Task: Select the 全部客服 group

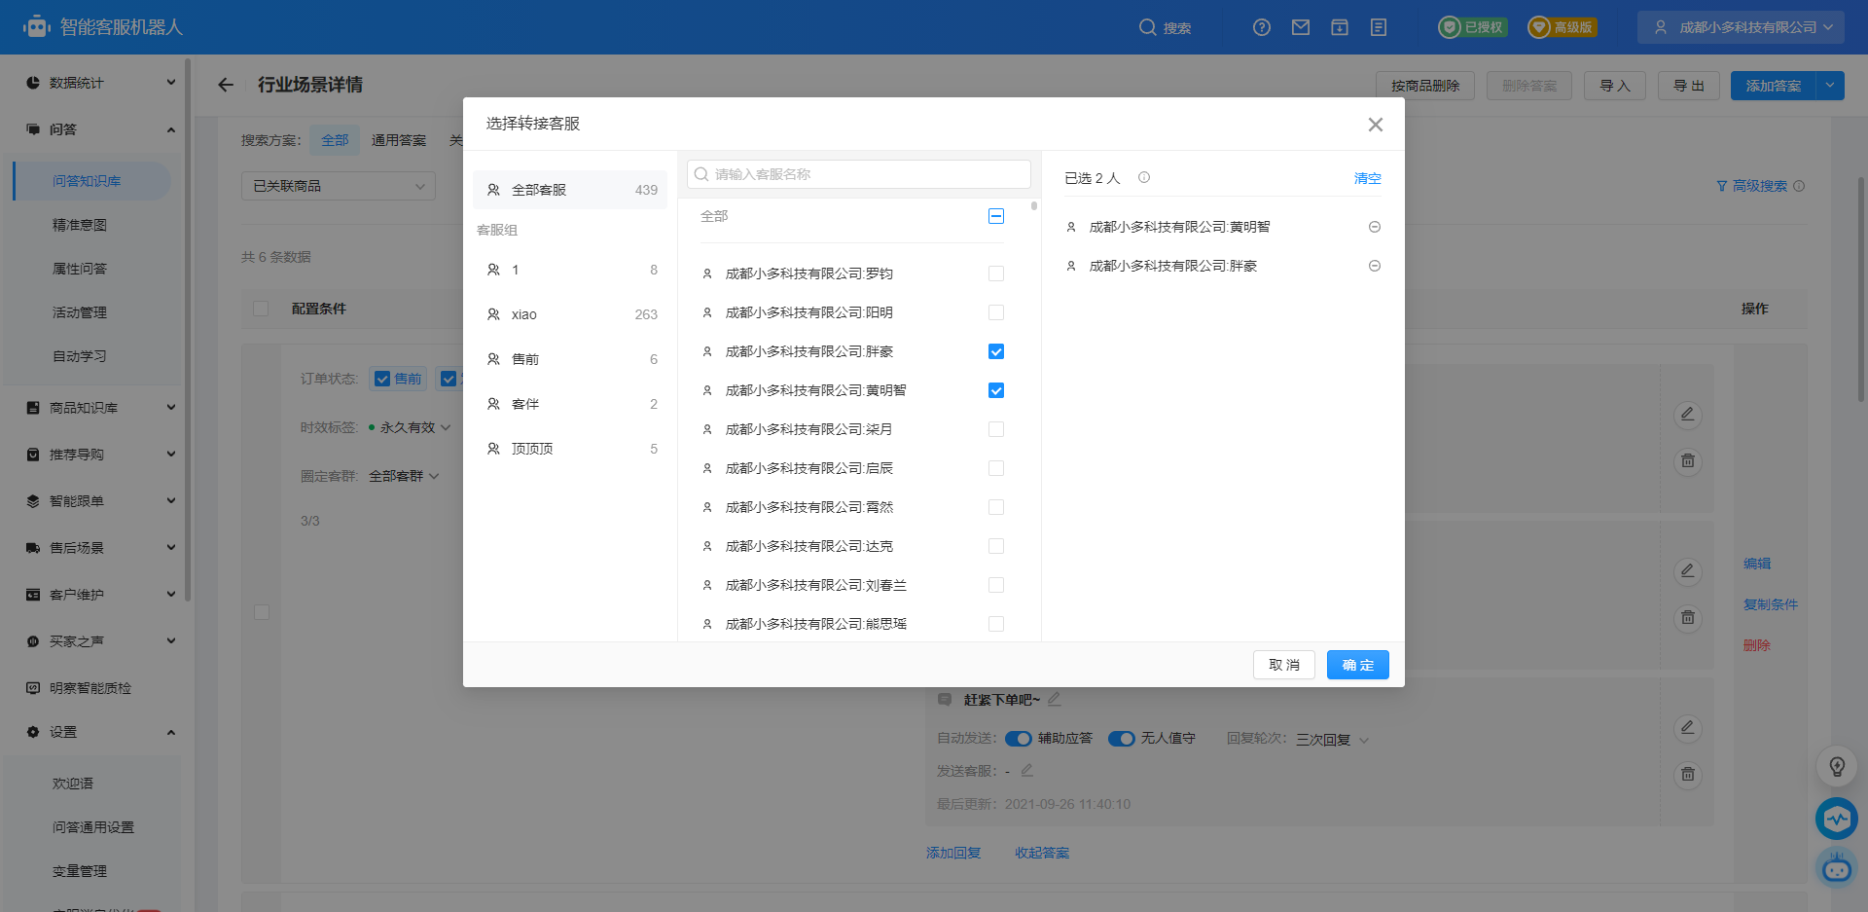Action: [570, 190]
